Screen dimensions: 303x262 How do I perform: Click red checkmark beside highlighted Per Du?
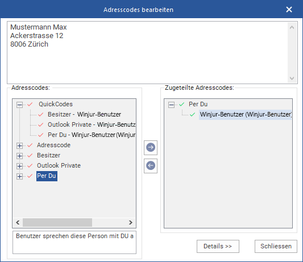point(30,176)
